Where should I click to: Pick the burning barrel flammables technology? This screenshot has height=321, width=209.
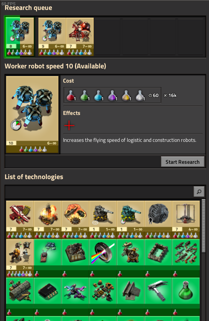(x=47, y=220)
